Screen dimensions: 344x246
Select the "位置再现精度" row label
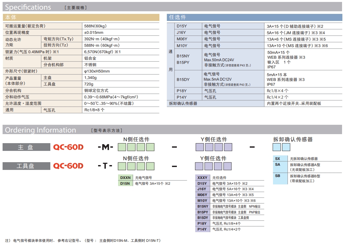coord(17,33)
